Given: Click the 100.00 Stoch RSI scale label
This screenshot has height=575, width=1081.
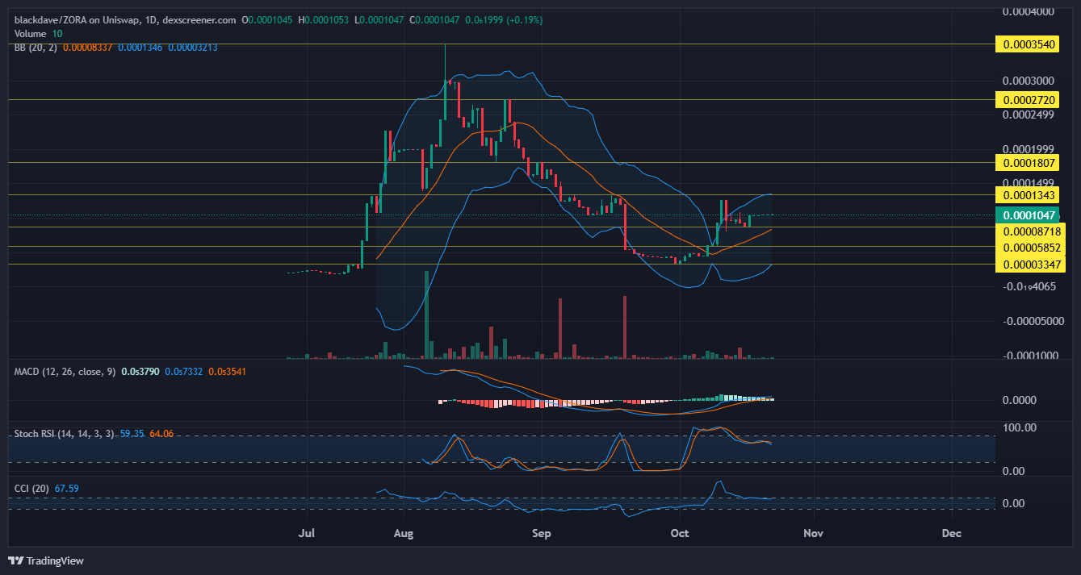Looking at the screenshot, I should (1018, 427).
